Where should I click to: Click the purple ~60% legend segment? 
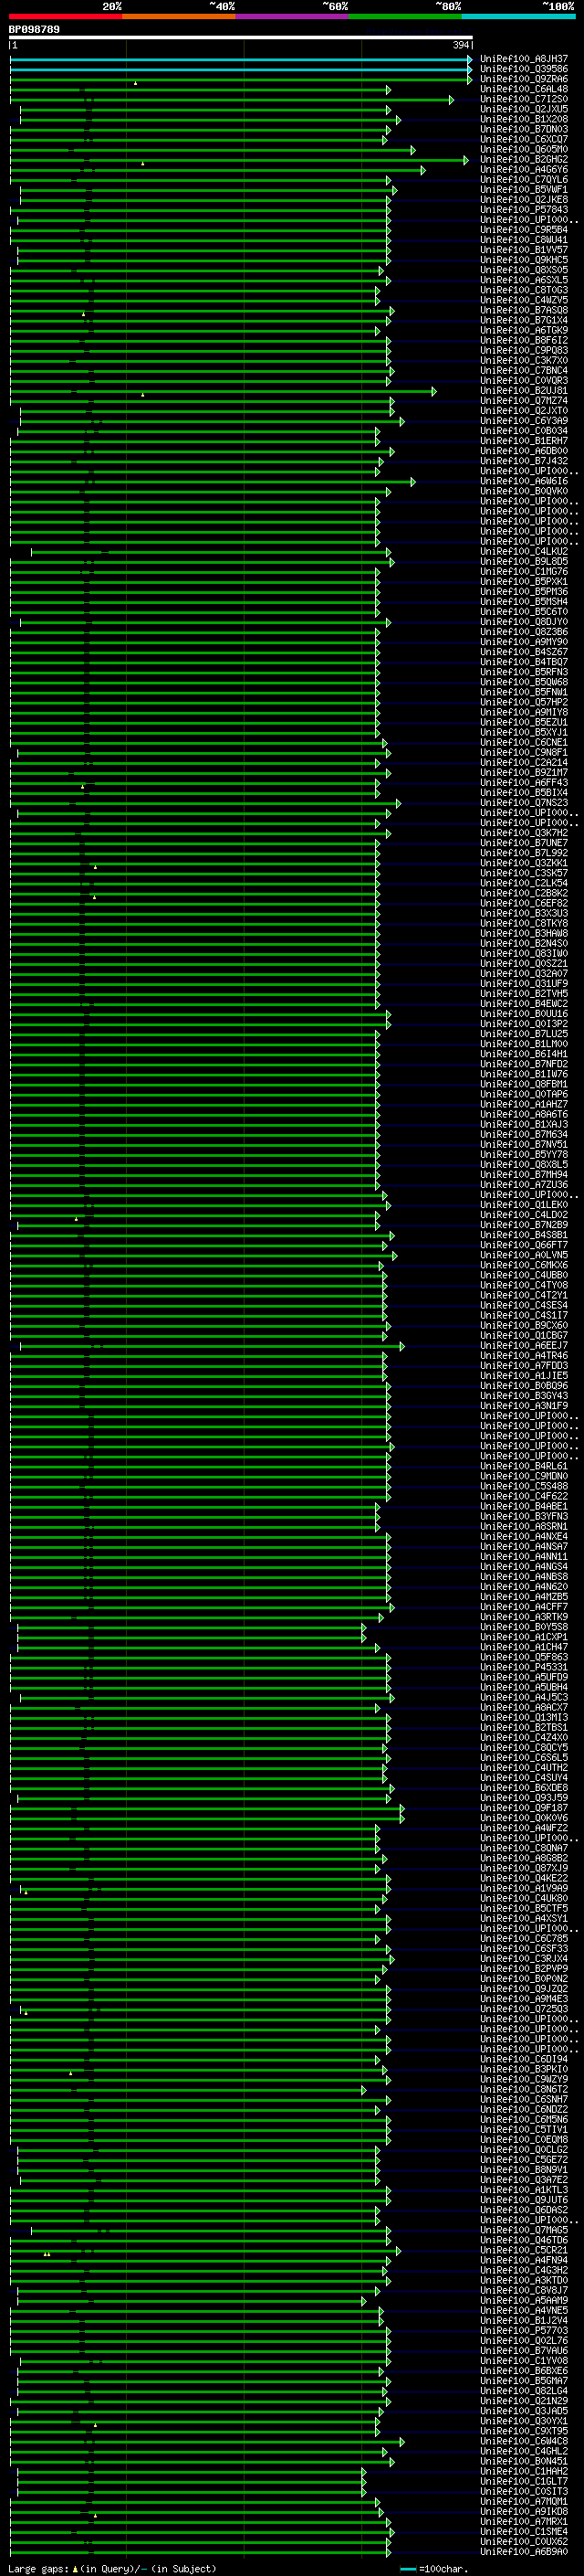click(293, 16)
